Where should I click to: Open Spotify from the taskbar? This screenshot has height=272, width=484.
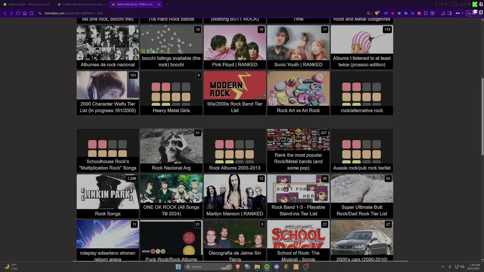[x=267, y=267]
